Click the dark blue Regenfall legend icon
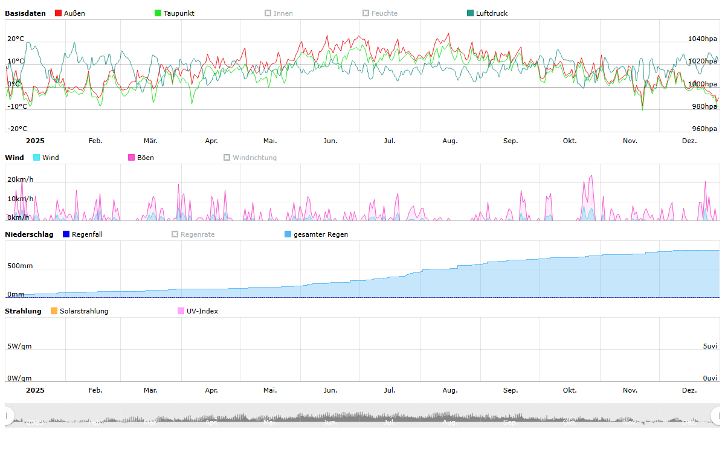The width and height of the screenshot is (725, 453). point(66,234)
